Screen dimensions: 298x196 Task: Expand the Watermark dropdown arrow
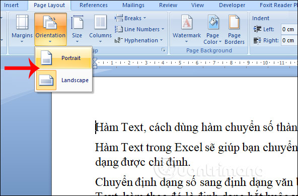[186, 41]
